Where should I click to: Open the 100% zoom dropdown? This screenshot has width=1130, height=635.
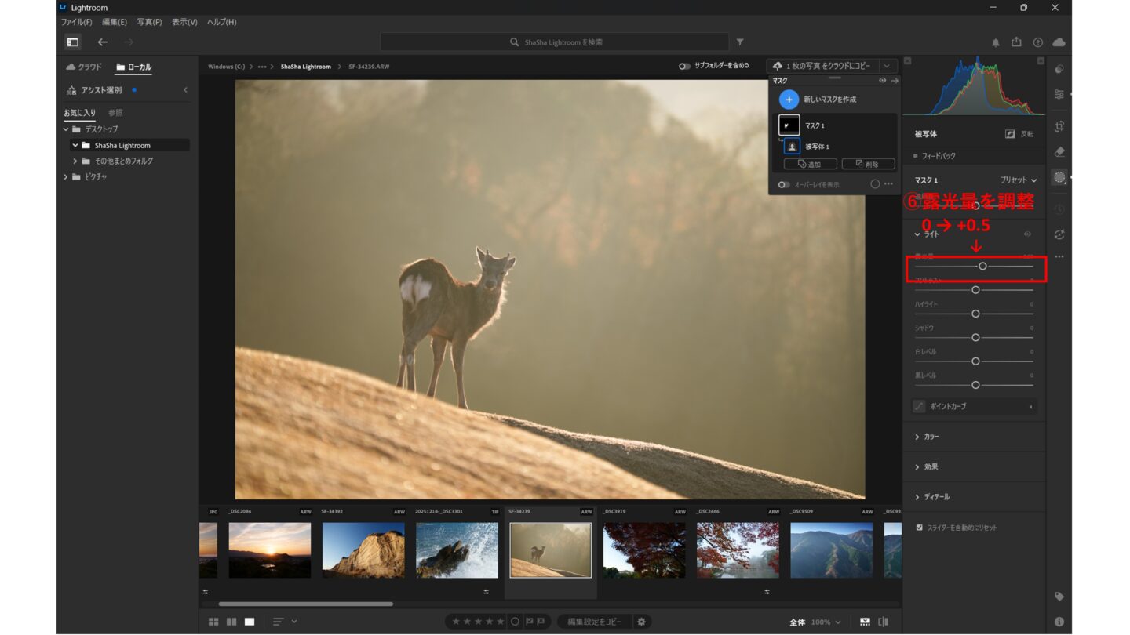(x=826, y=622)
